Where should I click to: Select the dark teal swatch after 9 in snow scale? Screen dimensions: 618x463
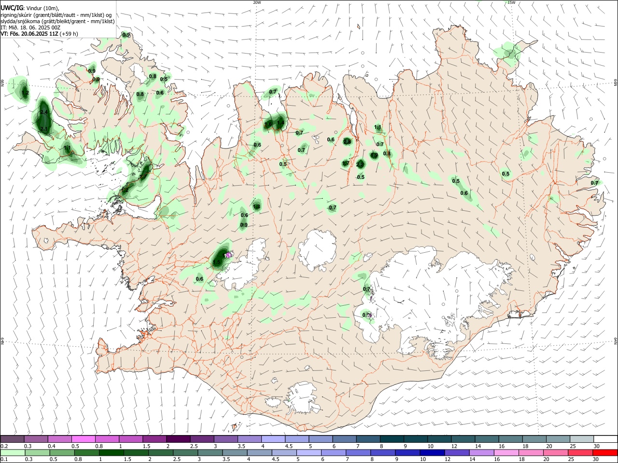(415, 439)
